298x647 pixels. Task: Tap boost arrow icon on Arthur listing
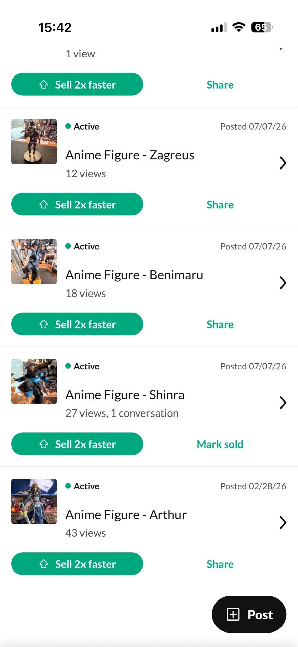(x=44, y=564)
